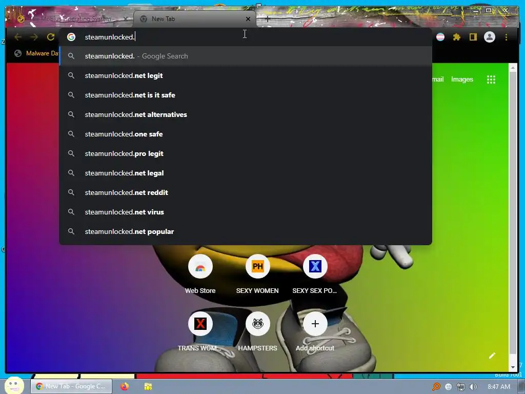The image size is (525, 394).
Task: Click the page scrollbar up arrow
Action: pos(513,68)
